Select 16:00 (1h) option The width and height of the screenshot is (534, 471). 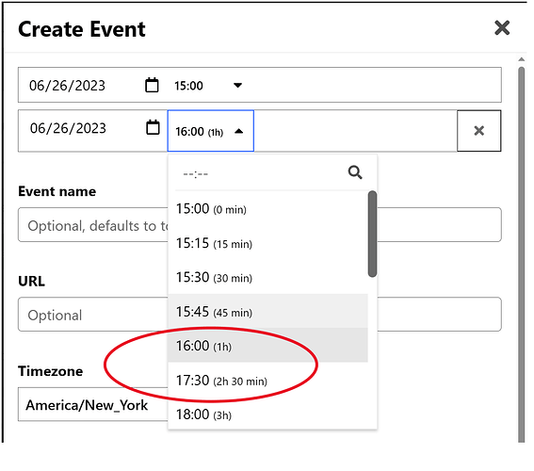(268, 346)
